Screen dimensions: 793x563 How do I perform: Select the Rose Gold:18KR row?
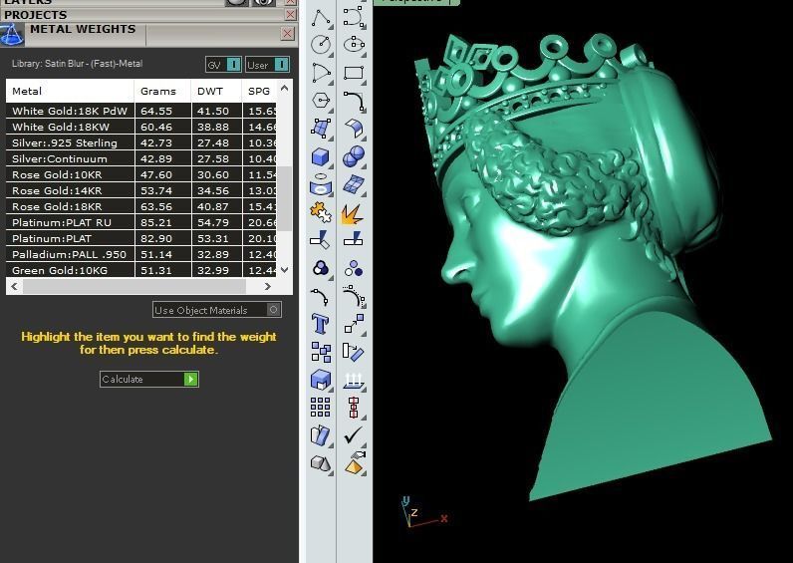(x=141, y=206)
